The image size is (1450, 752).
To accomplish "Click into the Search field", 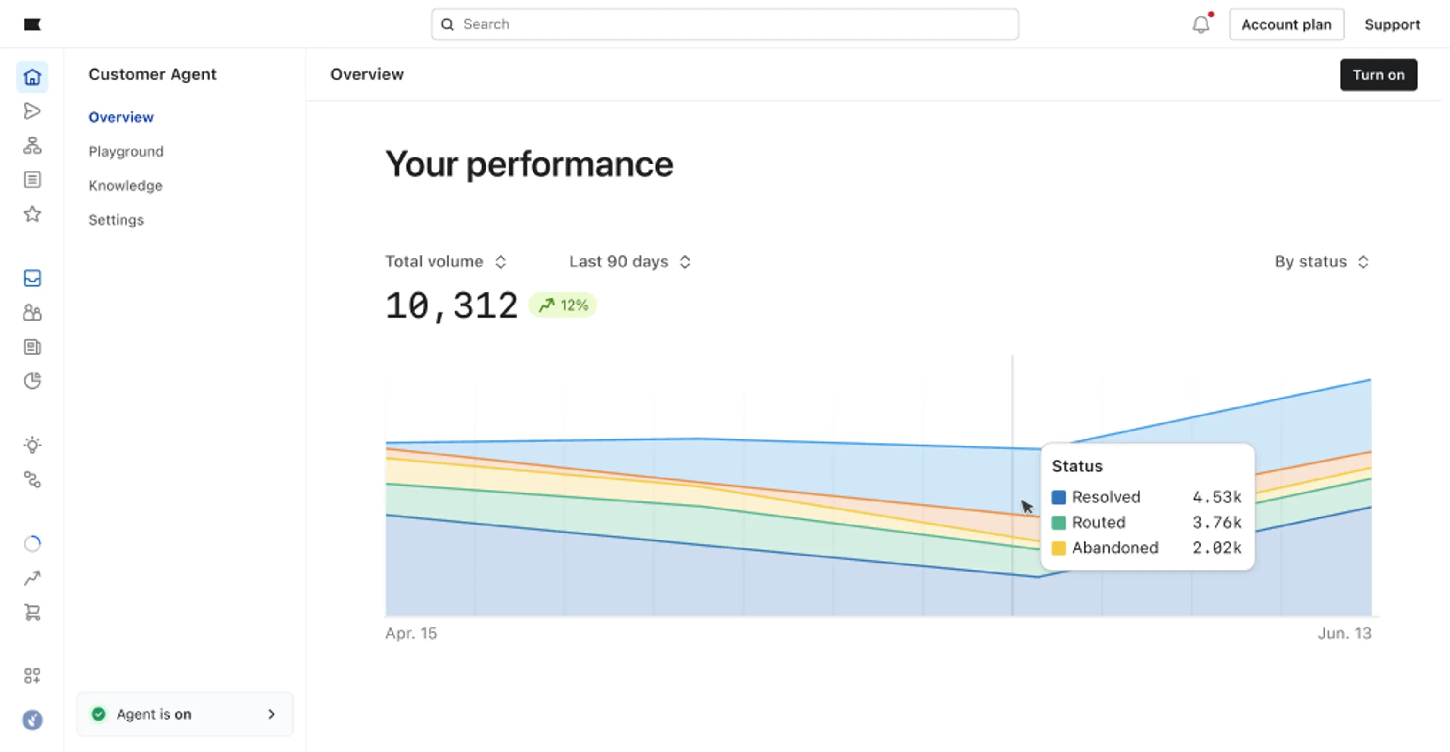I will (725, 24).
